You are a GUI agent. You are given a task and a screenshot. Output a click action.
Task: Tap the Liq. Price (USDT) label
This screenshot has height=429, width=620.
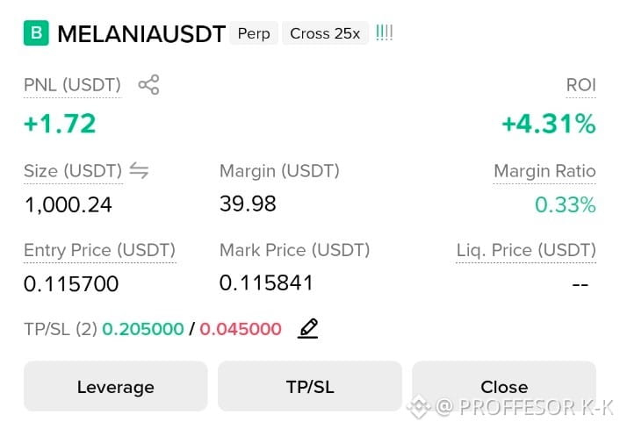coord(526,250)
